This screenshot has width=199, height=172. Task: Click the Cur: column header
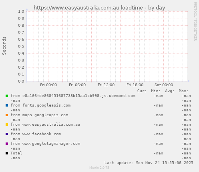pos(142,91)
